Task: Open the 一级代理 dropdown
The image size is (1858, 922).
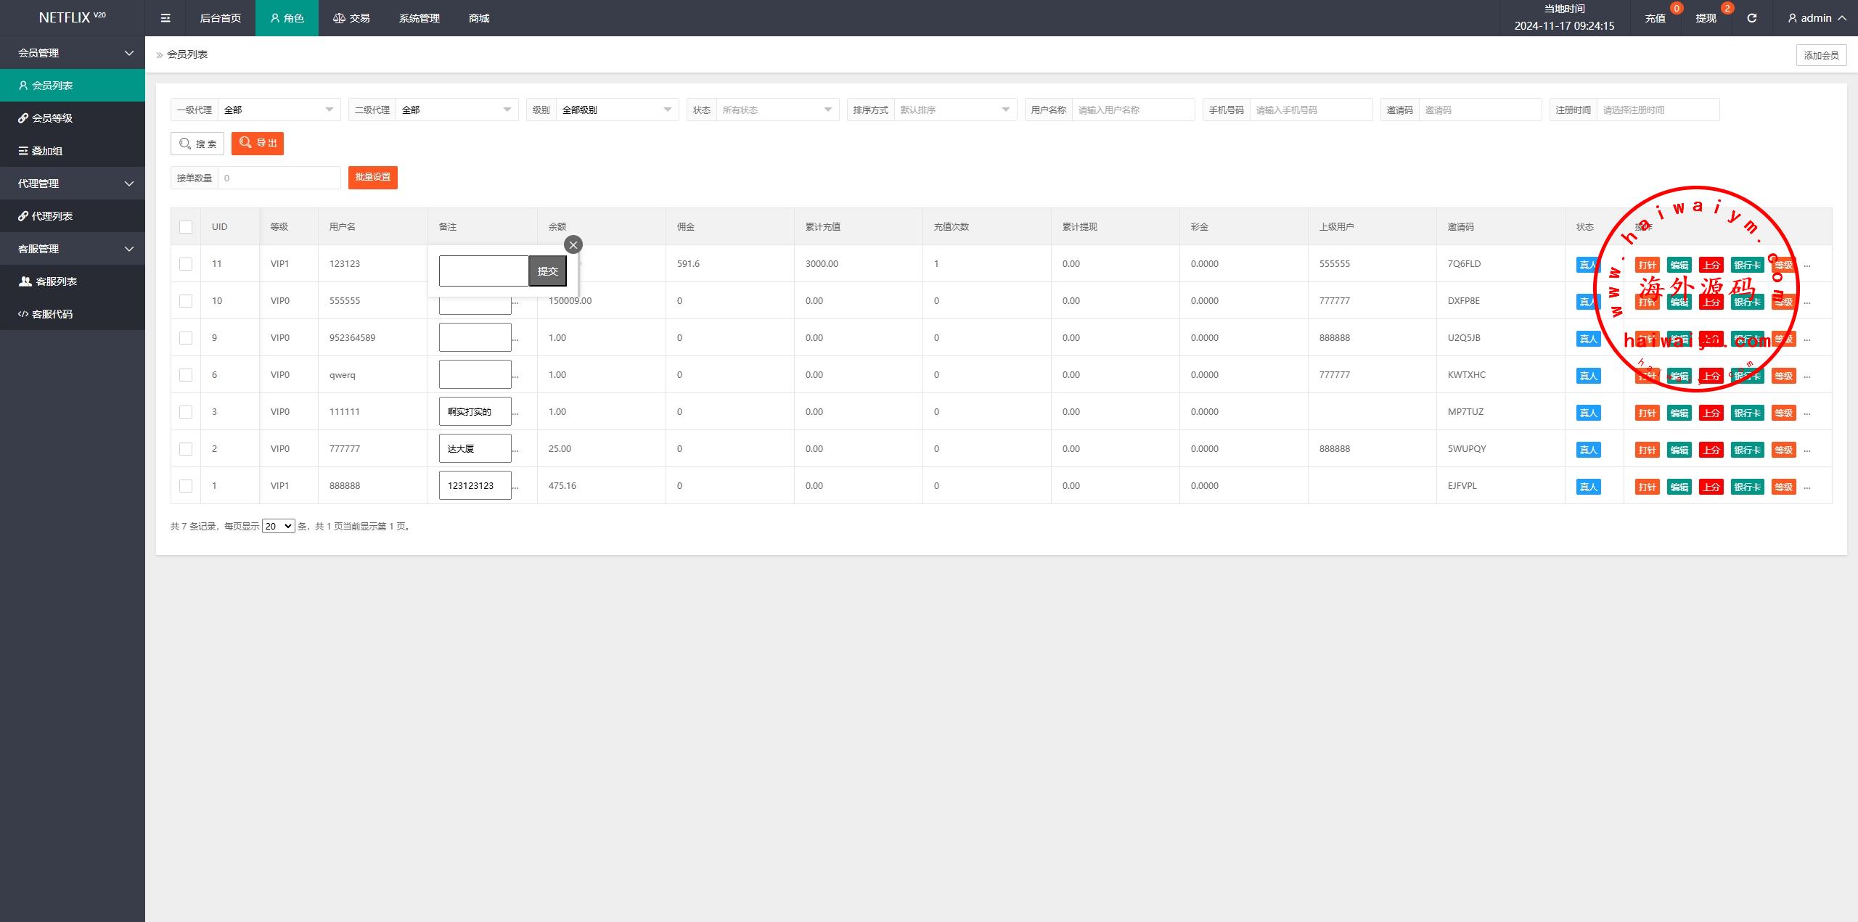Action: click(279, 110)
